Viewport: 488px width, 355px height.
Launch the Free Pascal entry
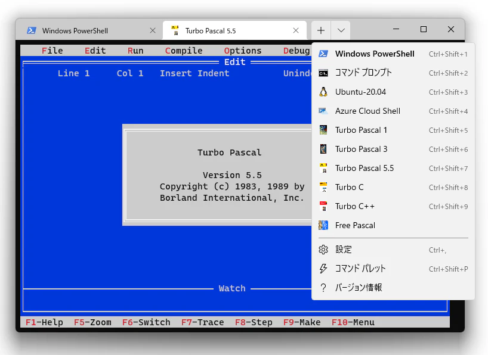(x=393, y=225)
